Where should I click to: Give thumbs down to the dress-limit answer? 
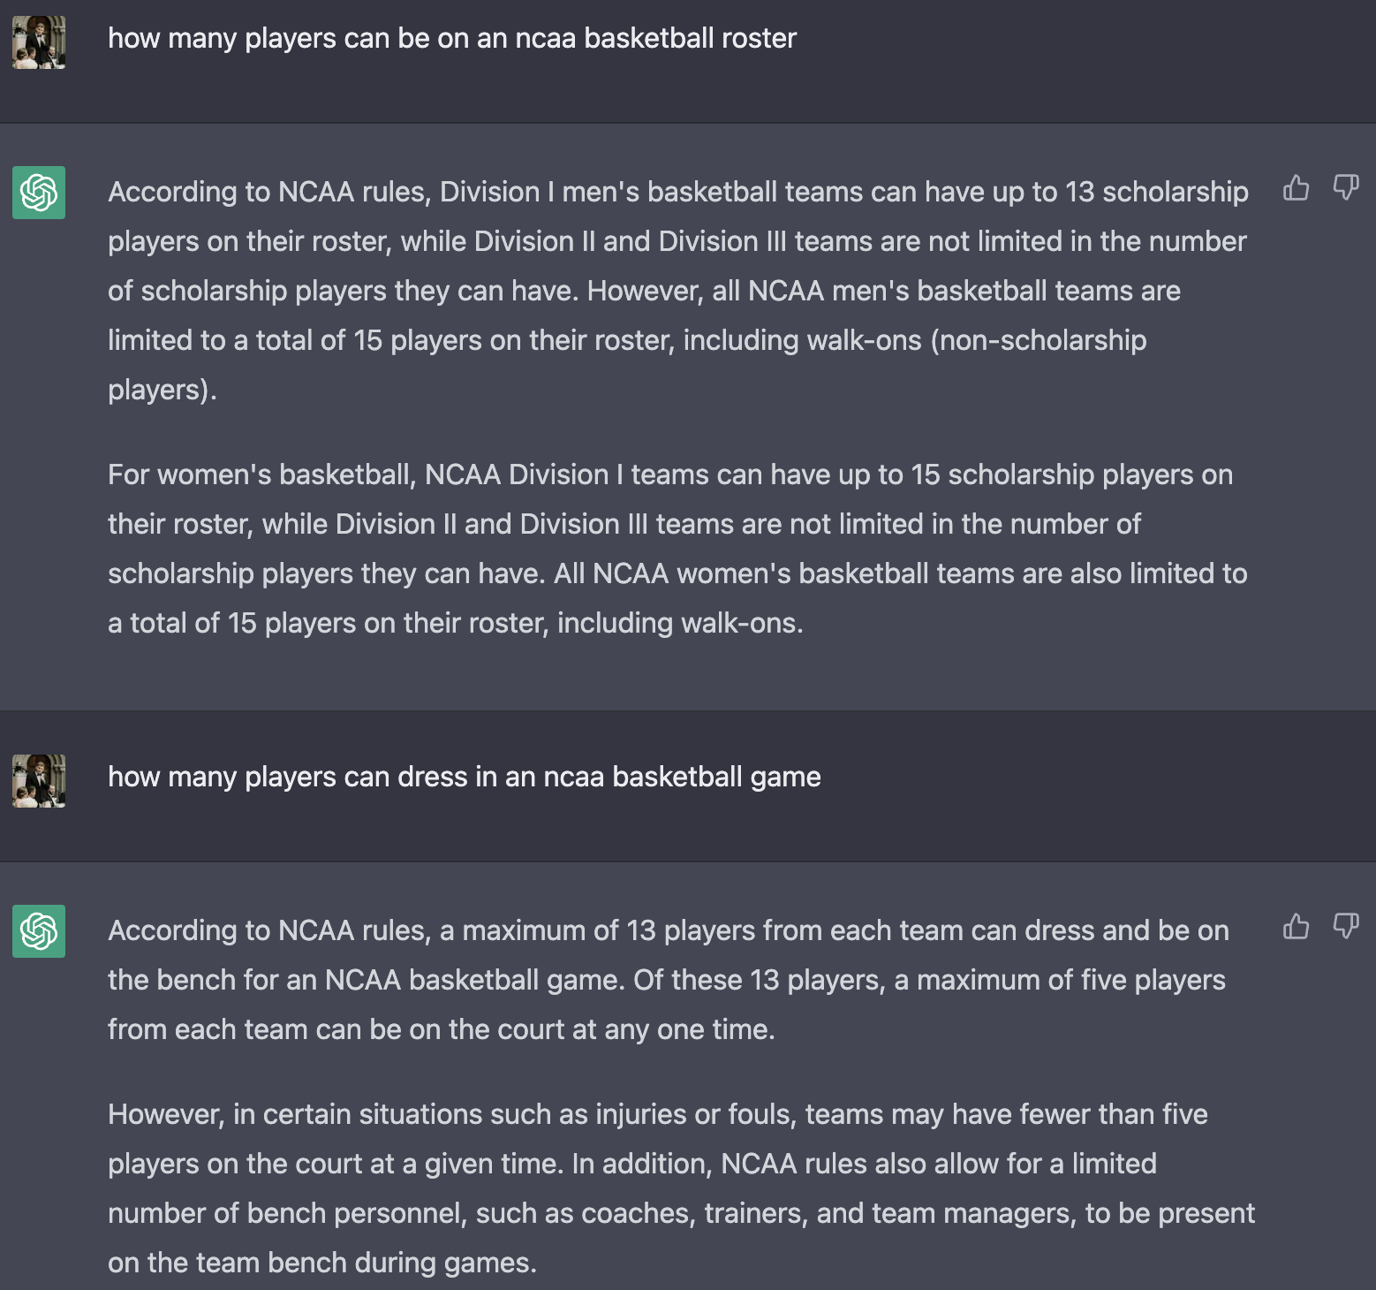(1345, 927)
